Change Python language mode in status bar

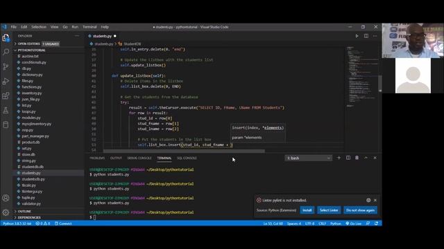pyautogui.click(x=336, y=223)
